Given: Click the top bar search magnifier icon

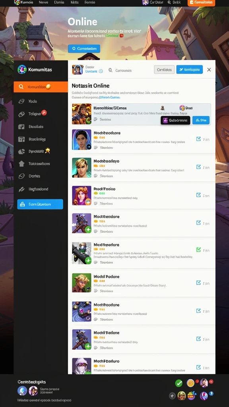Looking at the screenshot, I should pyautogui.click(x=169, y=2).
